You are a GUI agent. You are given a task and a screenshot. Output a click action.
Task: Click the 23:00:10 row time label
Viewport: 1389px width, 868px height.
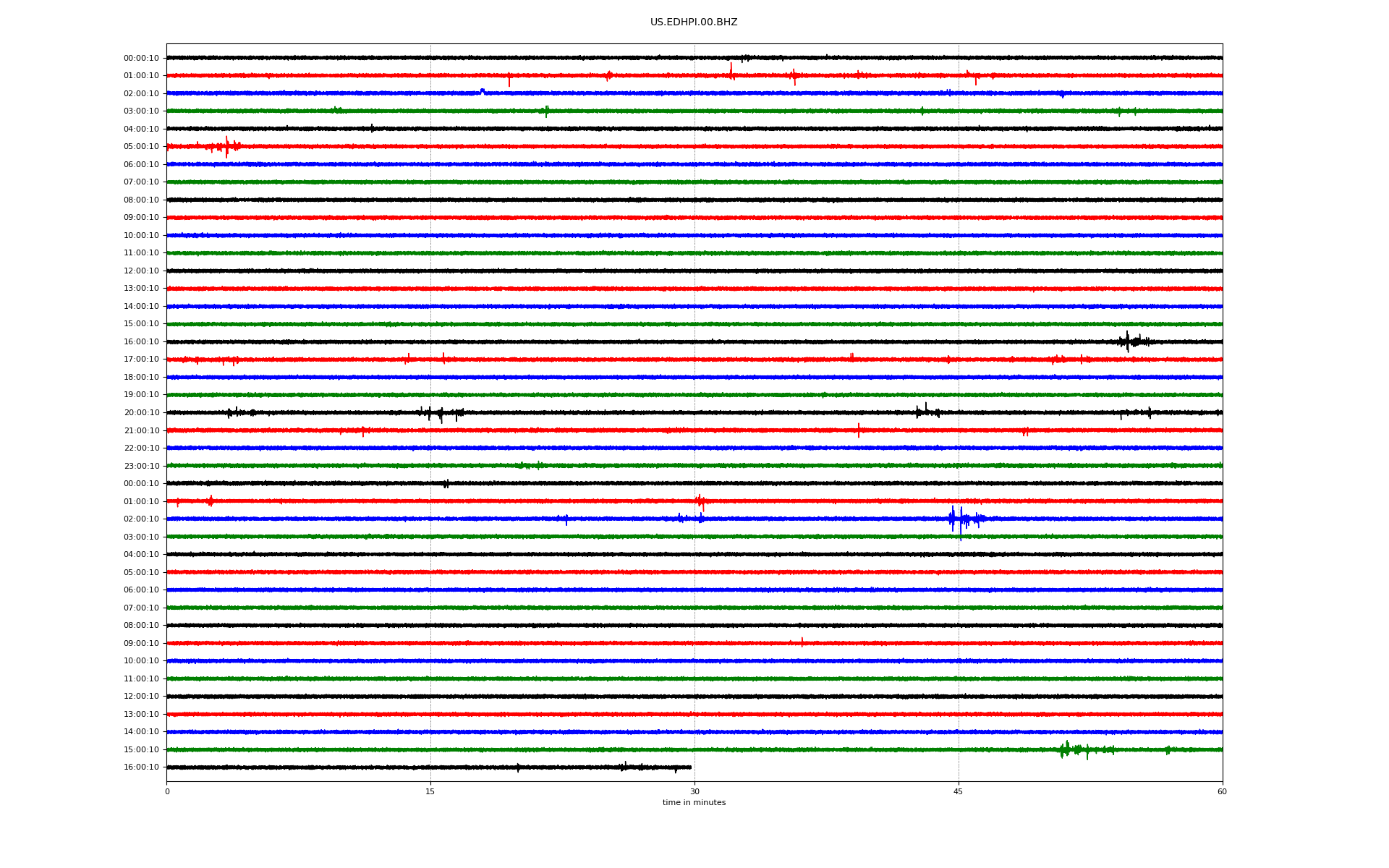point(141,467)
